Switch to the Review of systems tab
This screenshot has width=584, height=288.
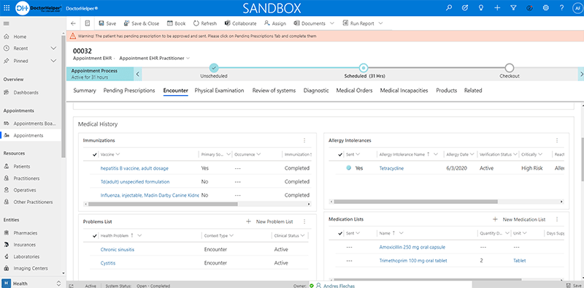click(274, 91)
